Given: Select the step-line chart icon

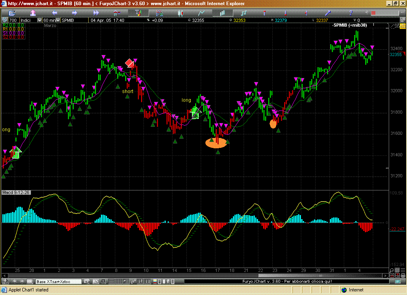Looking at the screenshot, I should coord(244,13).
